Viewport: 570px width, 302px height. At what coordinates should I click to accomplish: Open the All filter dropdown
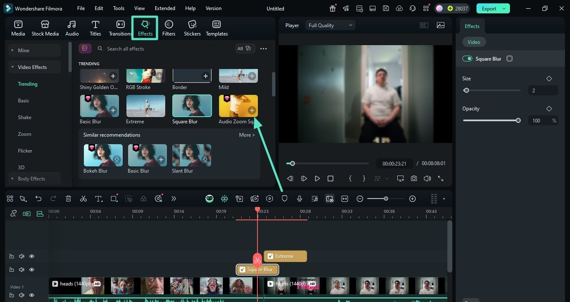pyautogui.click(x=245, y=49)
